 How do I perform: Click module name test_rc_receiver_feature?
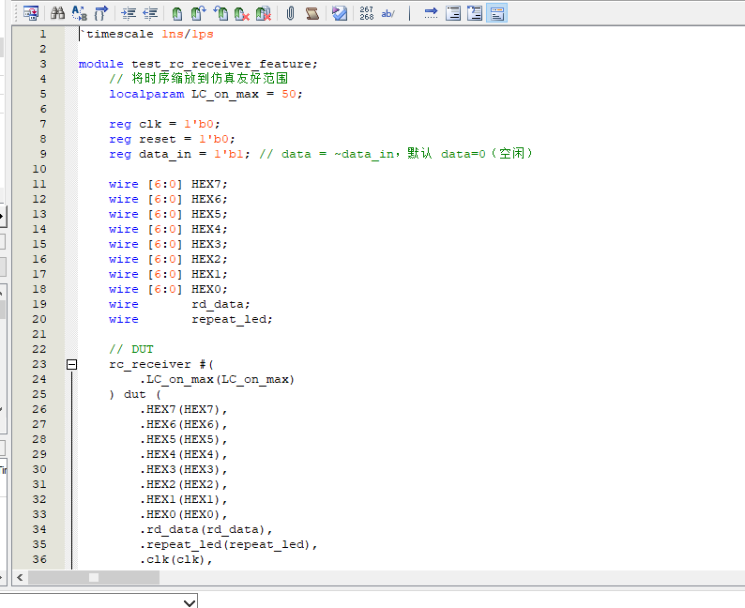[220, 64]
